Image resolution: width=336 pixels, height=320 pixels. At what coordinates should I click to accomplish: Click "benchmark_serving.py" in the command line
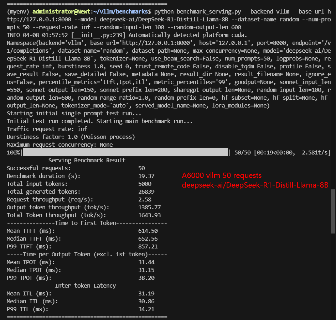click(x=209, y=11)
